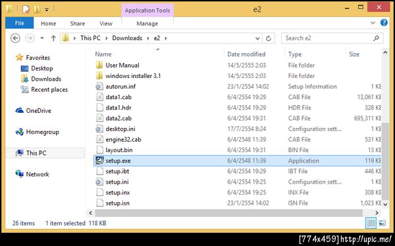
Task: Click the vertical scrollbar down arrow
Action: [x=385, y=205]
